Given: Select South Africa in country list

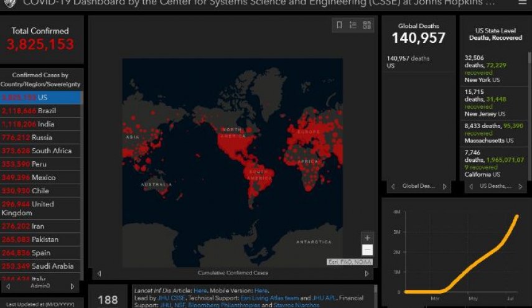Looking at the screenshot, I should [x=40, y=151].
